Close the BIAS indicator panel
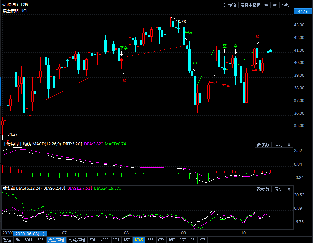 289,189
